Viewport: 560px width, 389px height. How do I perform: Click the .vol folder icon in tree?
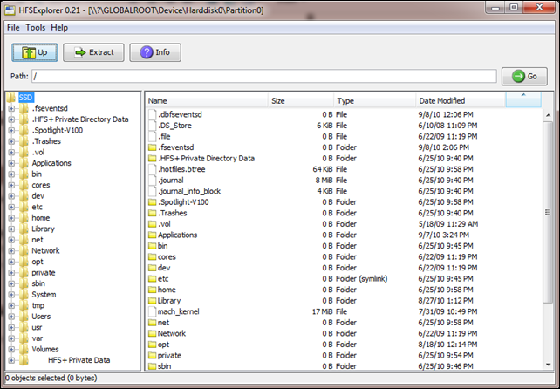[24, 152]
